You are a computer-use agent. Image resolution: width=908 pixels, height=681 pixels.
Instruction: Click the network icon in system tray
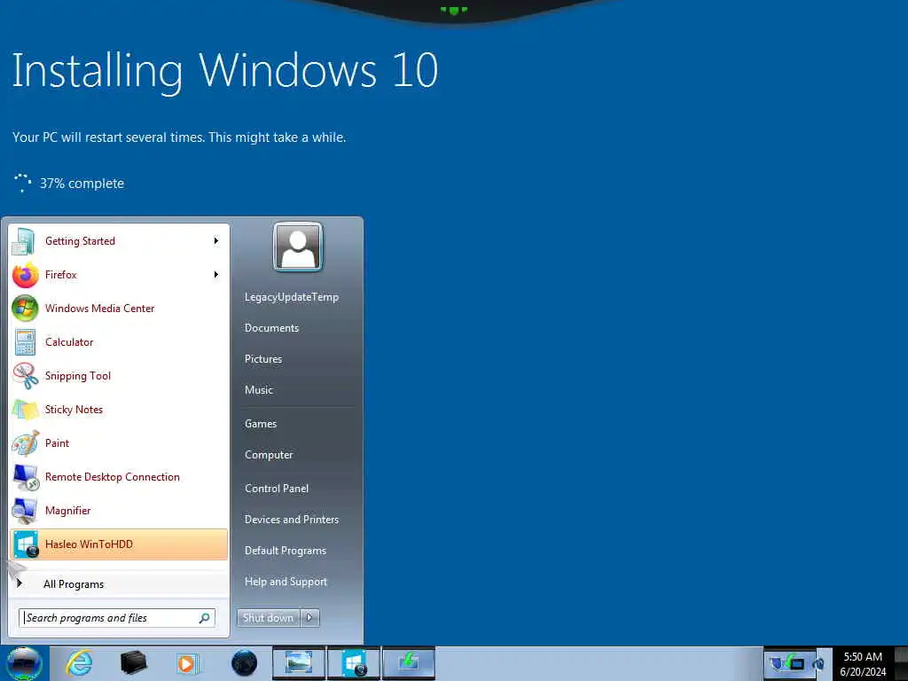(x=797, y=663)
